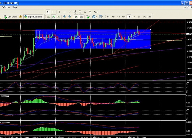Draw a vertical line tool
This screenshot has height=138, width=192.
59,12
